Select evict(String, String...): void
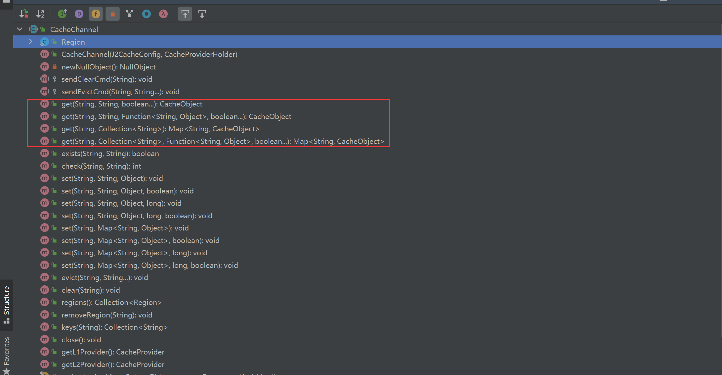This screenshot has width=722, height=375. coord(105,277)
